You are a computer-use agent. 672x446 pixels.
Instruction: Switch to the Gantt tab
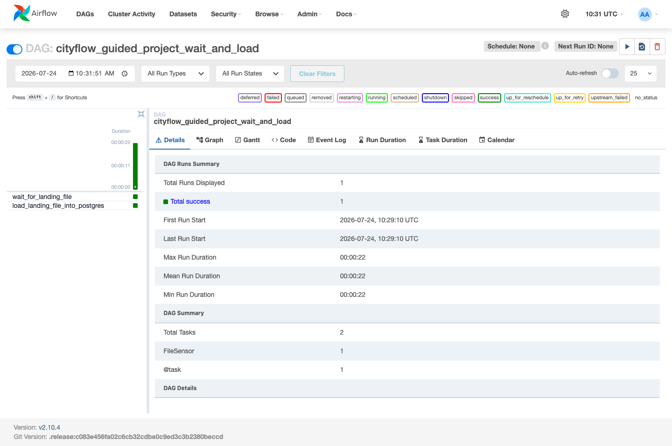click(x=247, y=140)
